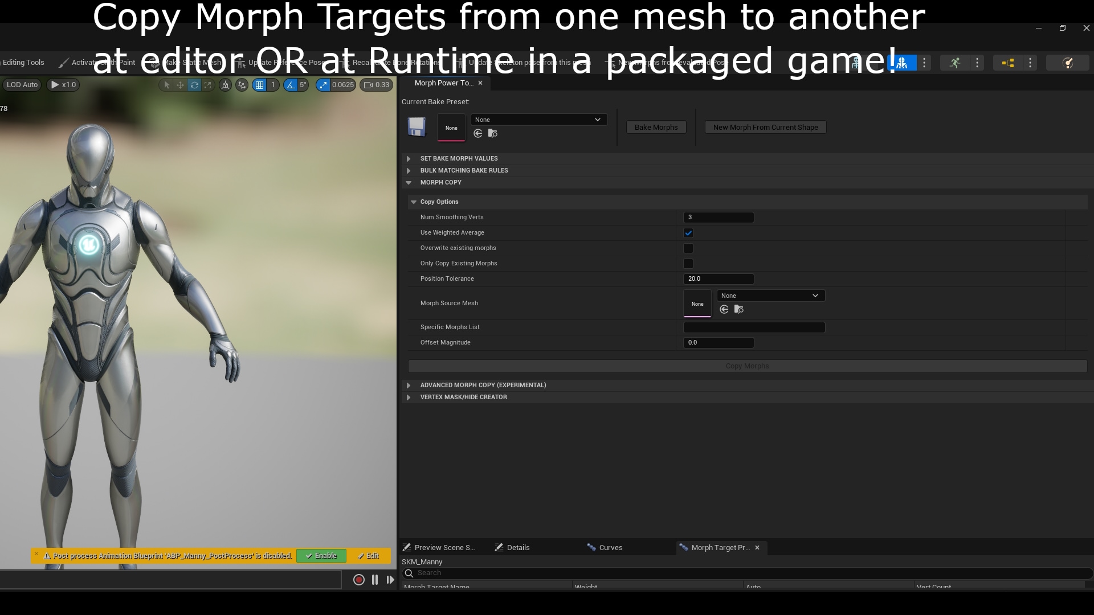Screen dimensions: 1094x615
Task: Switch to Preview Scene Settings tab
Action: point(439,548)
